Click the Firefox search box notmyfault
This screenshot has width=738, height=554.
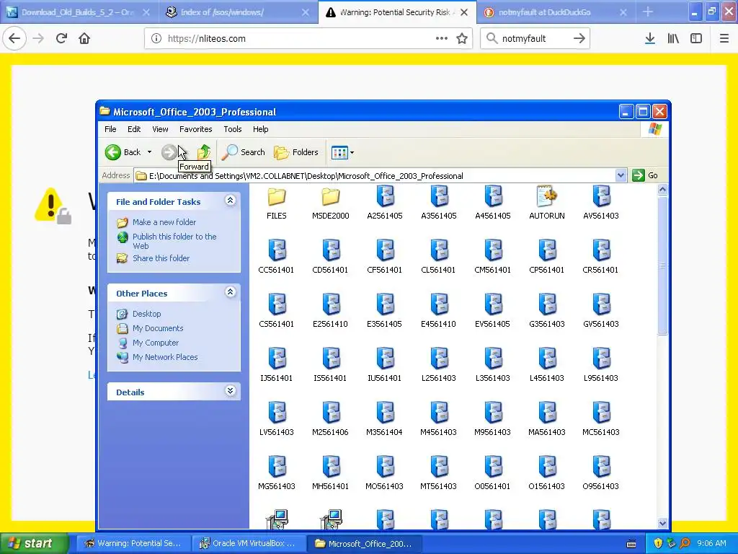coord(535,39)
